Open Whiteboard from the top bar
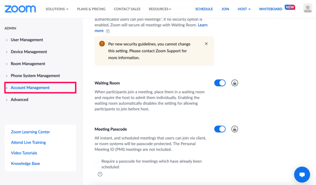The image size is (316, 185). click(271, 9)
